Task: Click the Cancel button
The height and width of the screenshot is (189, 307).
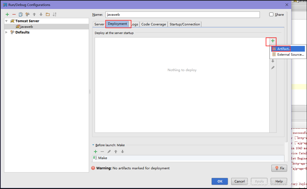Action: click(x=239, y=181)
